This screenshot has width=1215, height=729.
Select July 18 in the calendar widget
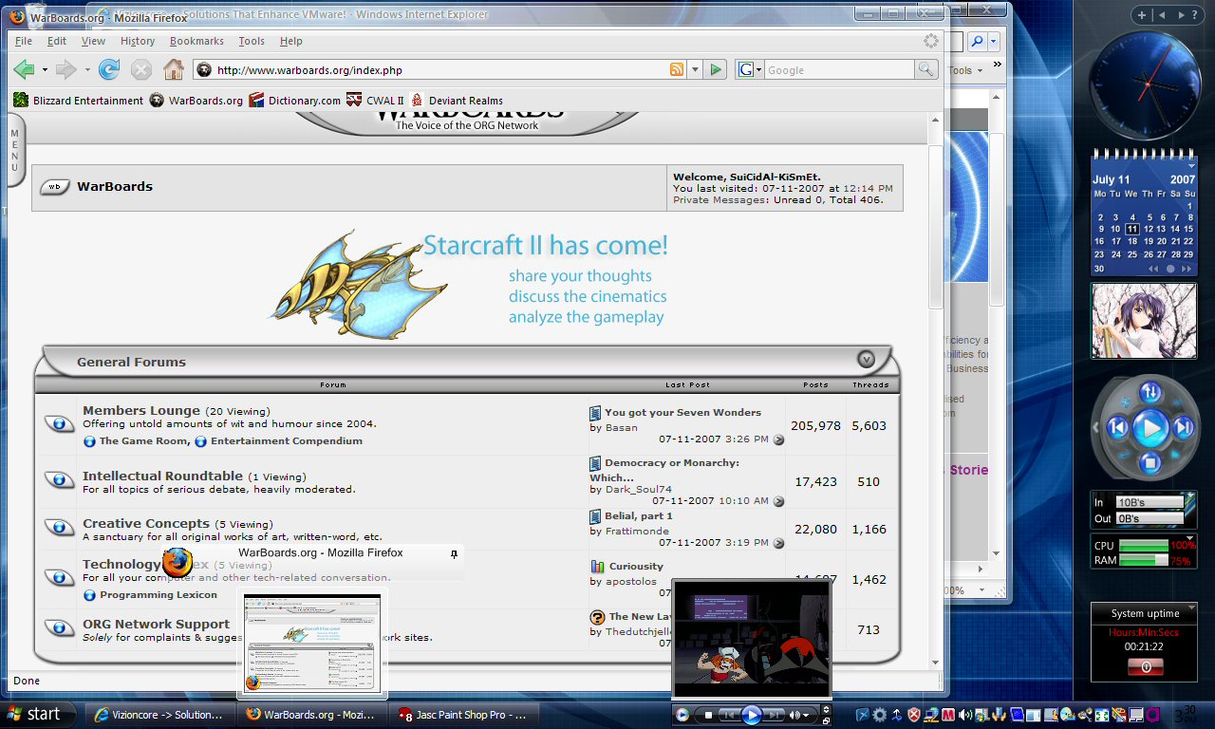tap(1132, 241)
